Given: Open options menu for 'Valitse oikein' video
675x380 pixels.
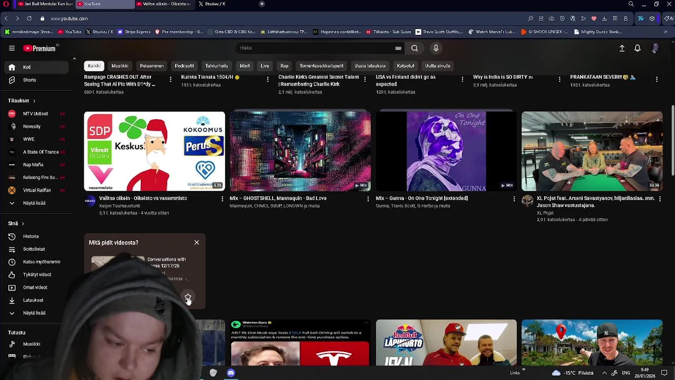Looking at the screenshot, I should tap(222, 199).
